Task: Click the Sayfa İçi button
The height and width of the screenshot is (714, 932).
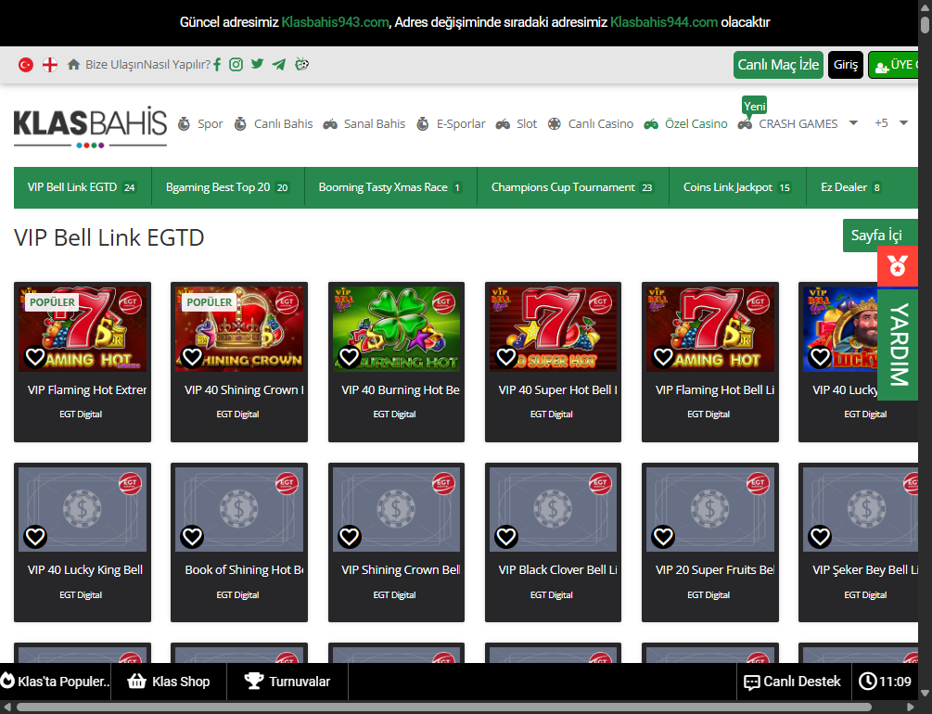Action: coord(880,236)
